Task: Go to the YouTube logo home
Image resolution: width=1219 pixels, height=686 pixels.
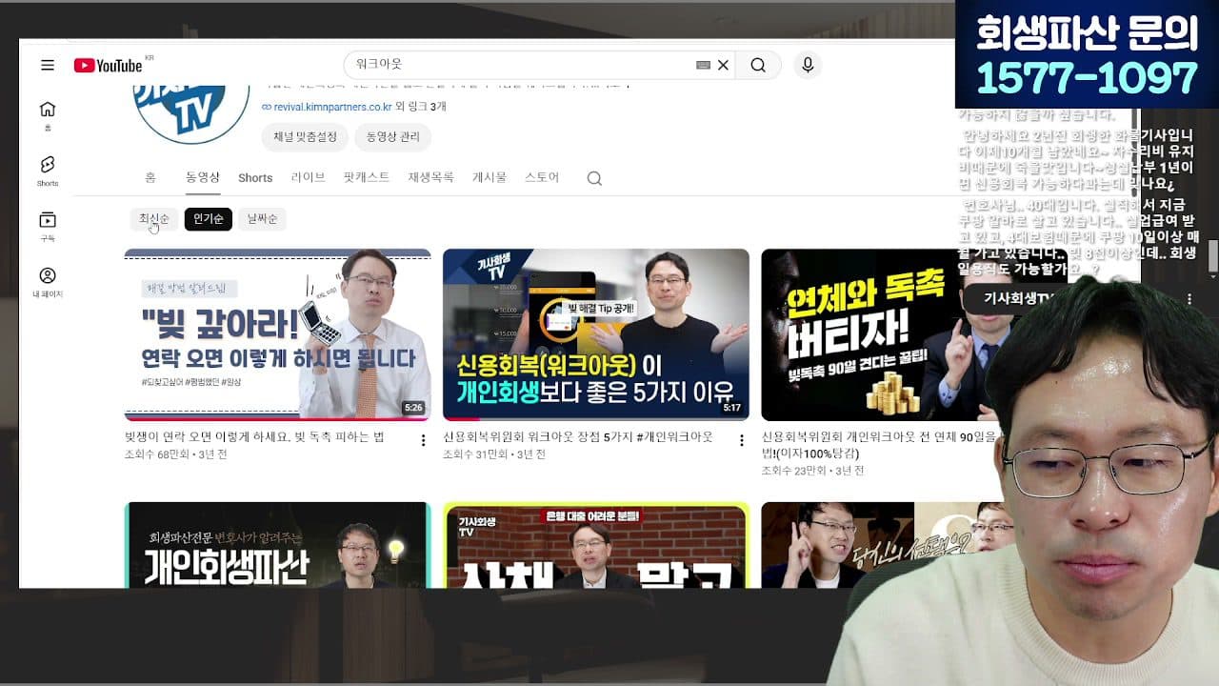Action: 109,65
